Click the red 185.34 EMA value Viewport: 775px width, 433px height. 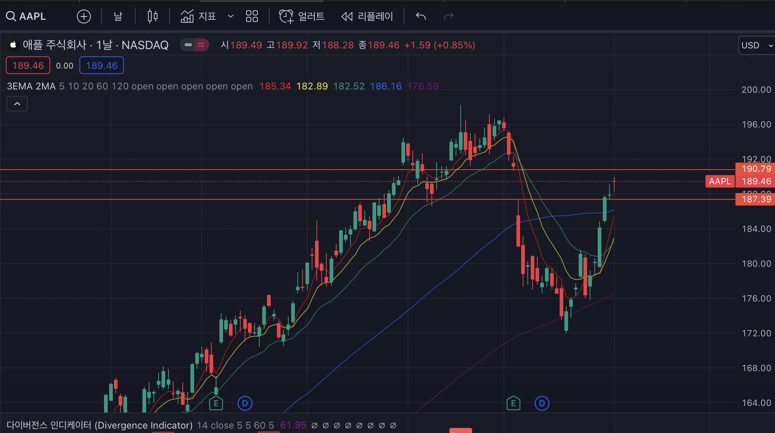tap(275, 86)
